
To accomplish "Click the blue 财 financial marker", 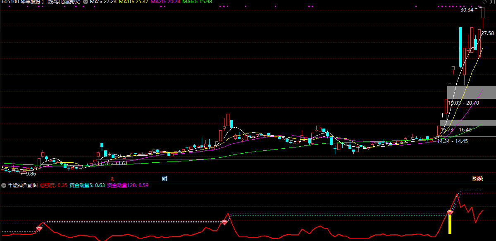I will [x=165, y=179].
